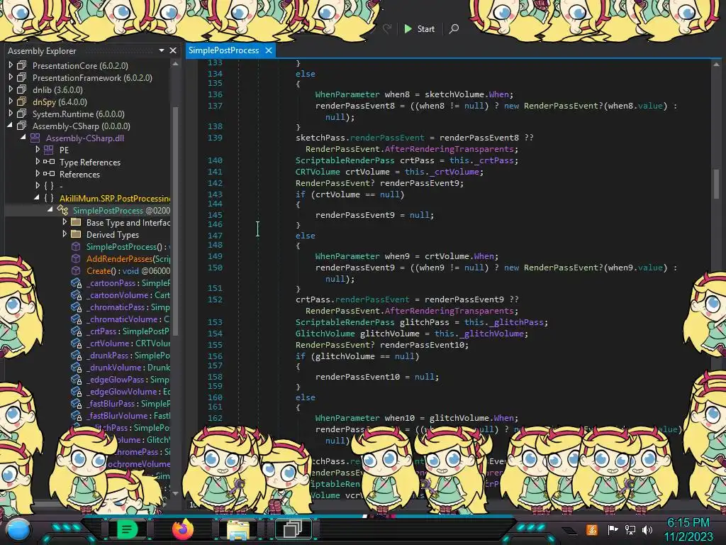Screen dimensions: 726x545
Task: Select the _drunkVolume field
Action: [128, 367]
